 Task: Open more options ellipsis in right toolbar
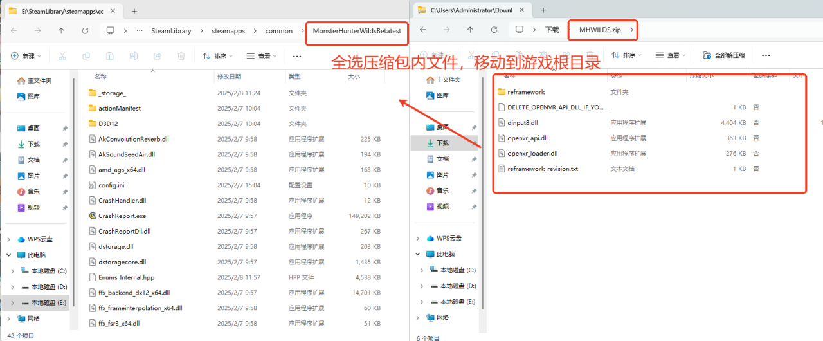tap(766, 55)
